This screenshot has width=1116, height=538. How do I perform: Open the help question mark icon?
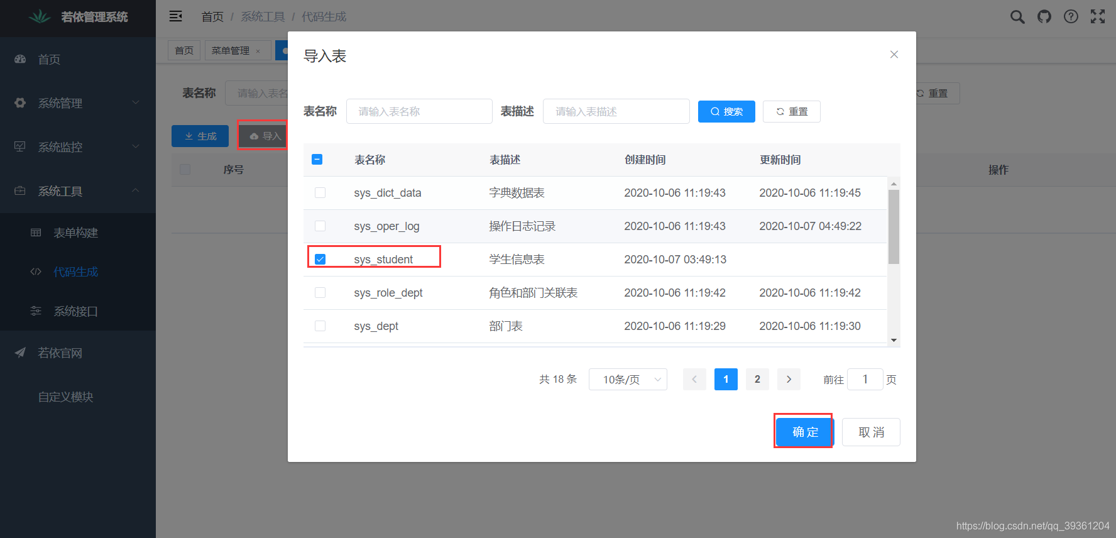[x=1071, y=17]
